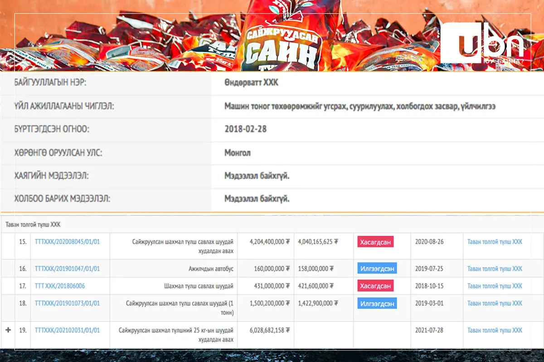Open Таван толгой түлш ХХК link in row 15
The image size is (544, 362).
click(495, 242)
